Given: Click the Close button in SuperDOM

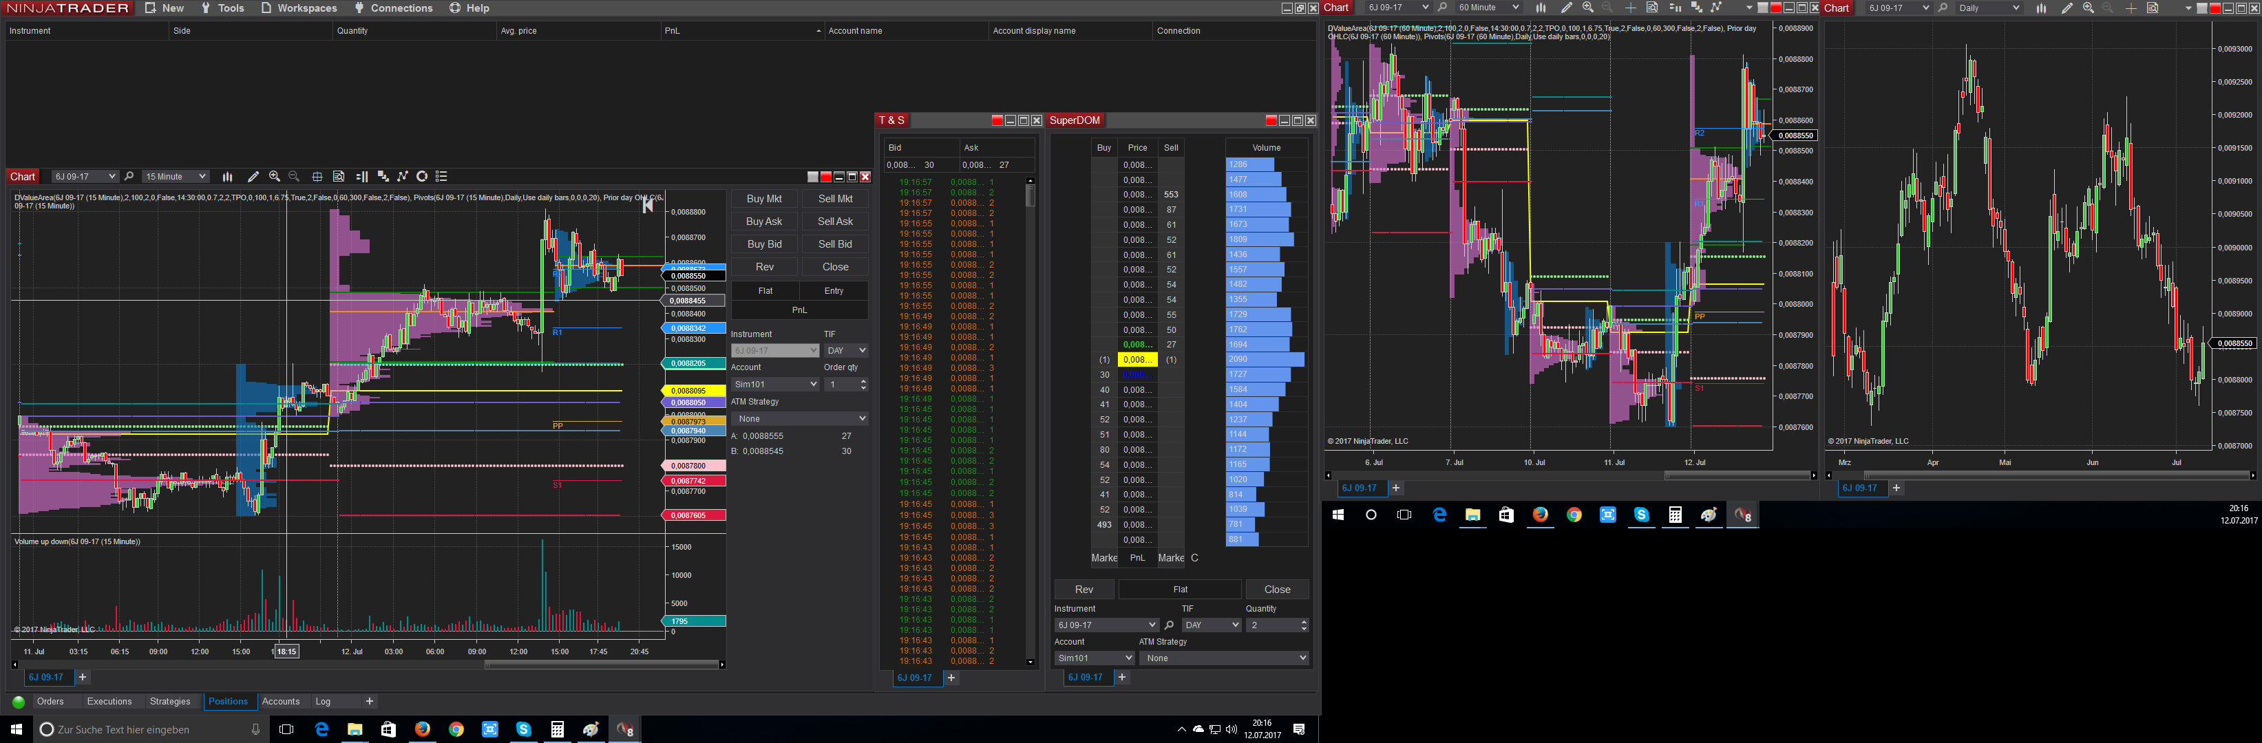Looking at the screenshot, I should tap(1278, 590).
